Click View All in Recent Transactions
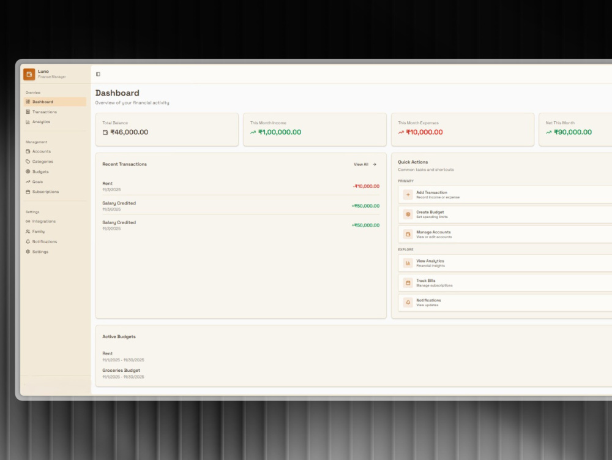 click(x=365, y=164)
